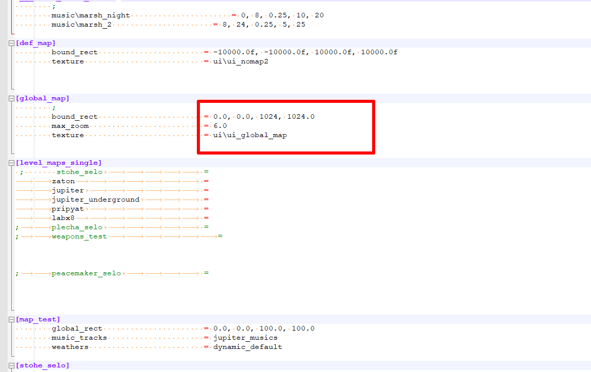Click the -10000.0f bound_rect values

click(305, 52)
